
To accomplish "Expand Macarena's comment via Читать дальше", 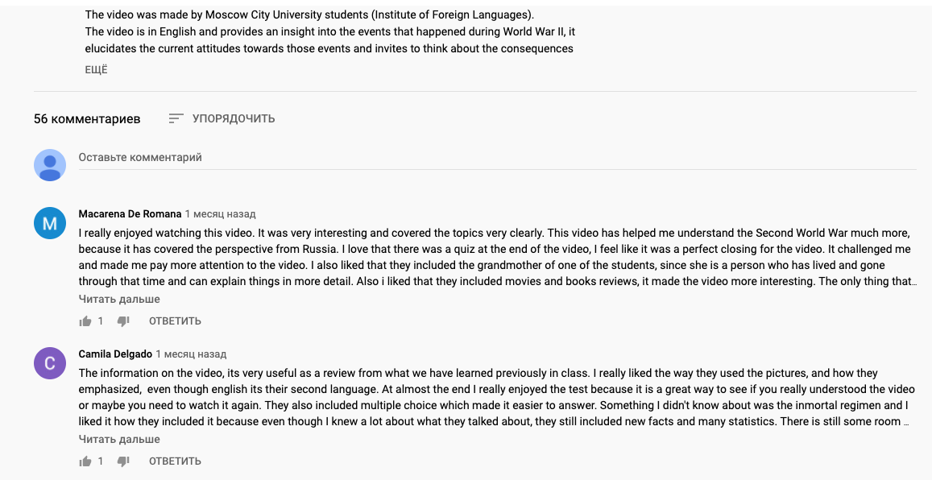I will 119,300.
